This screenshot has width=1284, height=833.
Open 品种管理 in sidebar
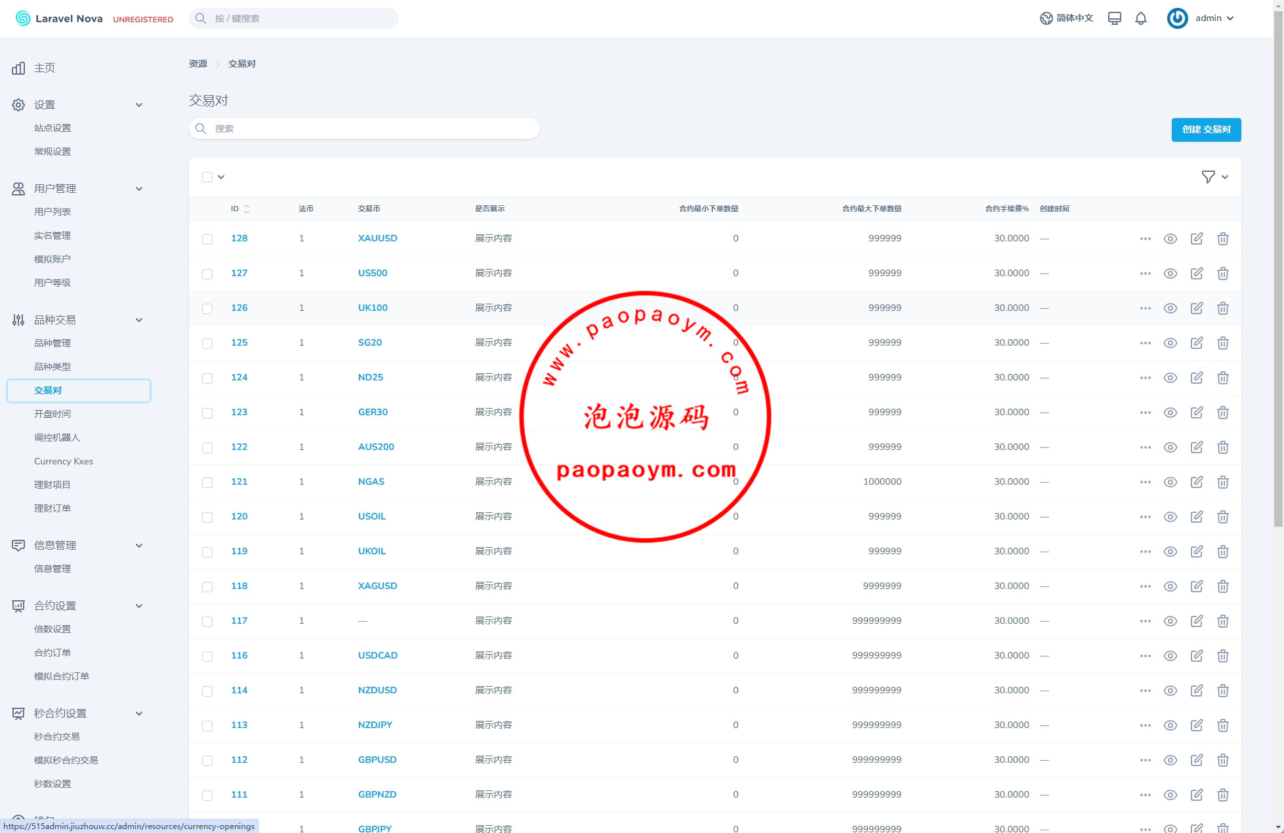pyautogui.click(x=52, y=344)
